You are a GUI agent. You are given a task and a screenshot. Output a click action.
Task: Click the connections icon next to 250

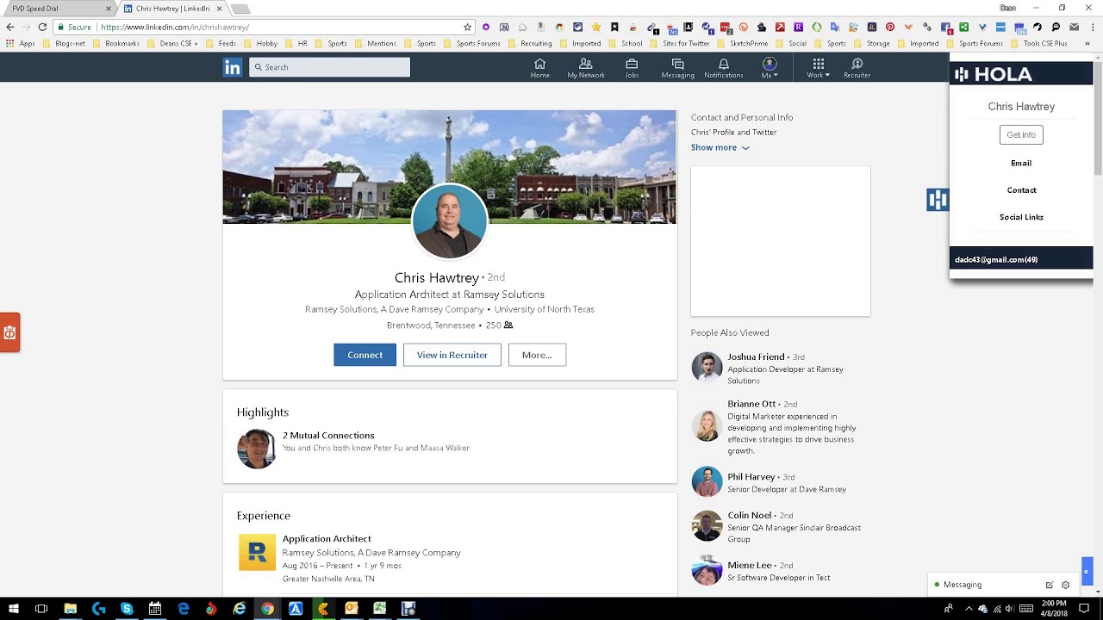(x=508, y=325)
